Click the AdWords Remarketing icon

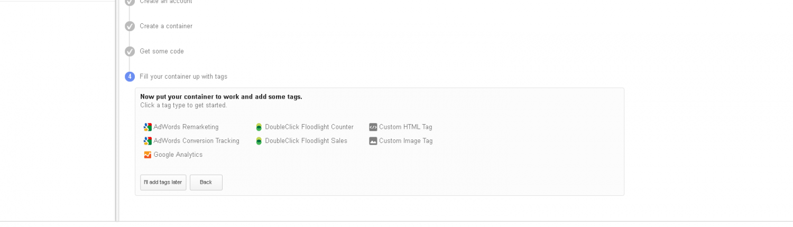click(x=147, y=127)
